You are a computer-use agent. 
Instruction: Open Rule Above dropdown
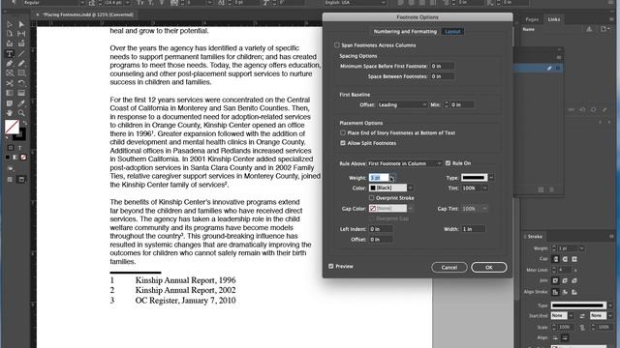click(405, 163)
